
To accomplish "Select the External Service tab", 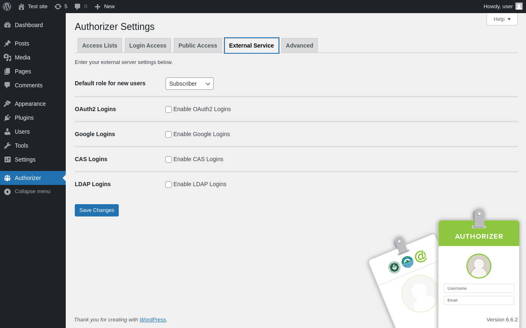I will click(251, 46).
